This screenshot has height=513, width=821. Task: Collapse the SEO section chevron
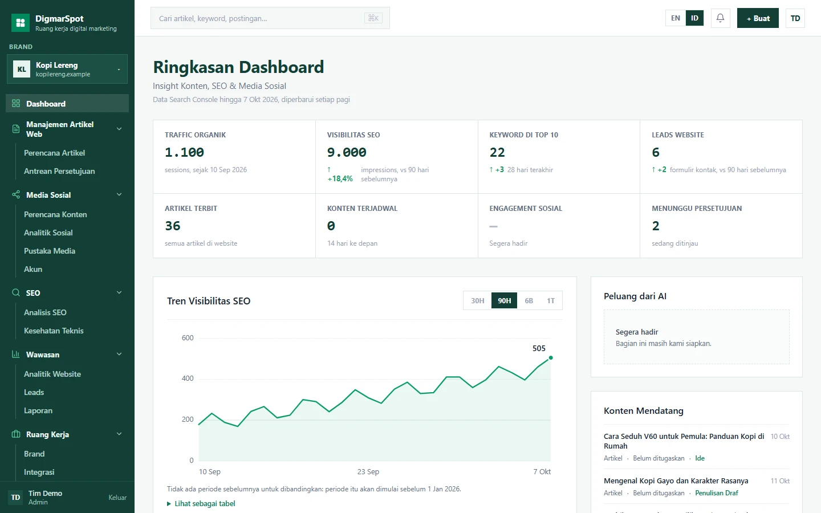[119, 293]
